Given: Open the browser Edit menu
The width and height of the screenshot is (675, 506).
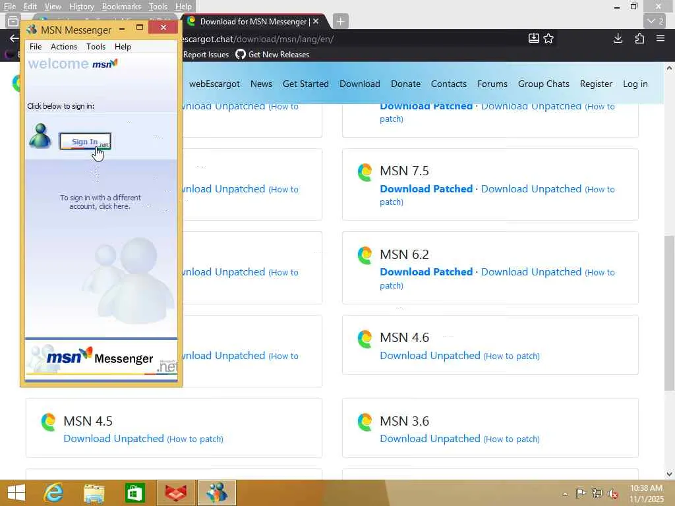Looking at the screenshot, I should tap(30, 7).
